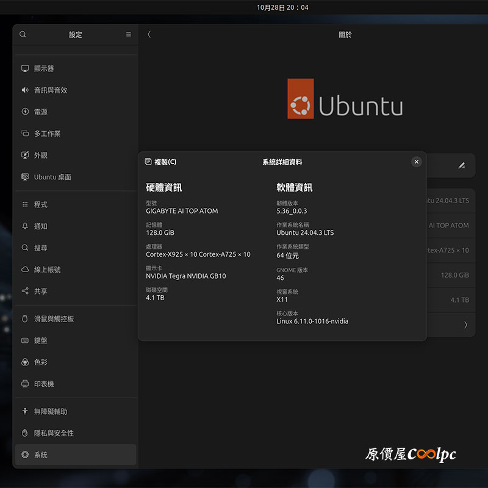Select 滑鼠與觸控板 mouse settings
This screenshot has height=488, width=488.
[54, 319]
